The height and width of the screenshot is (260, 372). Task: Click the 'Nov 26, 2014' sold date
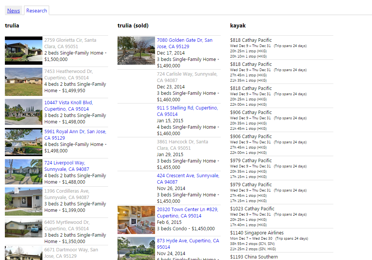[x=171, y=188]
